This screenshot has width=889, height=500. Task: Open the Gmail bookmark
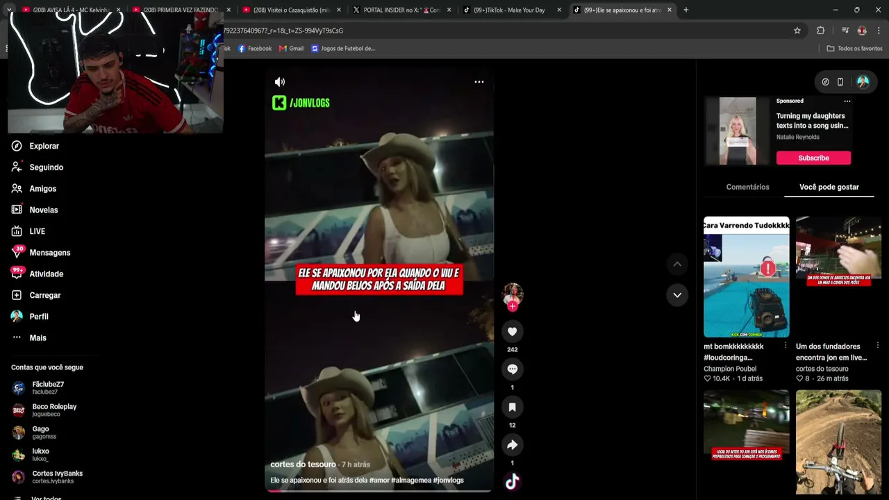(x=292, y=49)
